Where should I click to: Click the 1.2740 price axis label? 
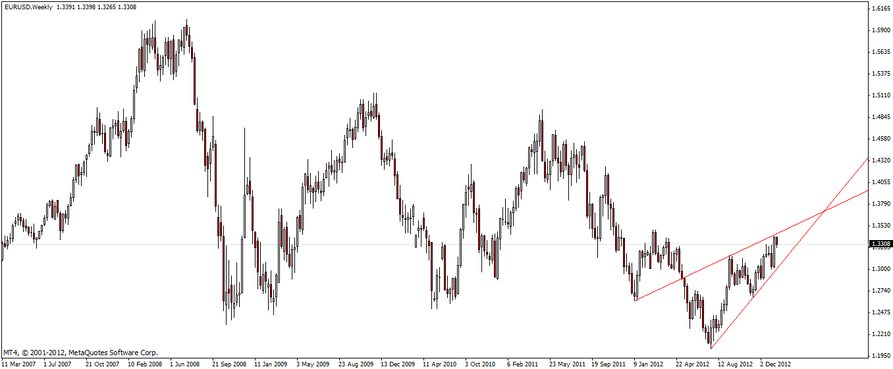click(x=880, y=291)
